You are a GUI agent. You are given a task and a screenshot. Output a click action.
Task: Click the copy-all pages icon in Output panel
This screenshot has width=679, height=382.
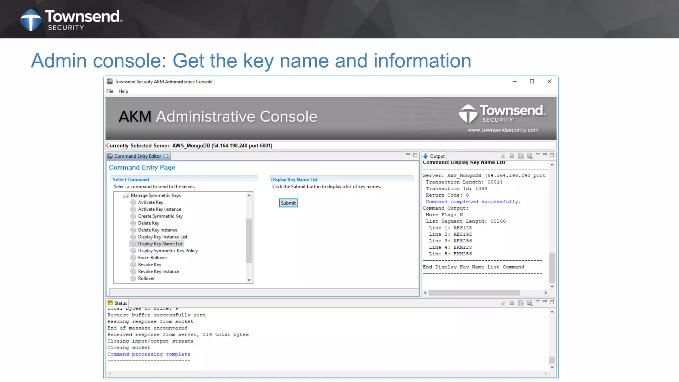click(521, 156)
